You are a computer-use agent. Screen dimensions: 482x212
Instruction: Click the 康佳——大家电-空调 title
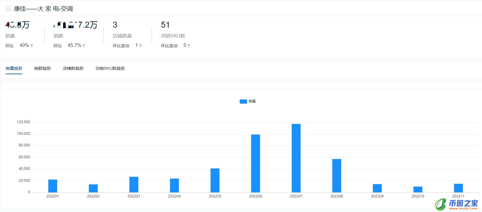43,9
